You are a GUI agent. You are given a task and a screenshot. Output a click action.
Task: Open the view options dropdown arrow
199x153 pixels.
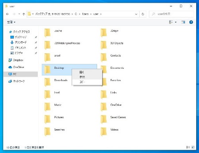point(176,22)
